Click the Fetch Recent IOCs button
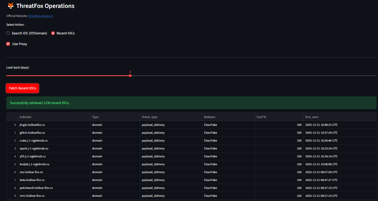Viewport: 378px width, 201px height. (x=23, y=88)
